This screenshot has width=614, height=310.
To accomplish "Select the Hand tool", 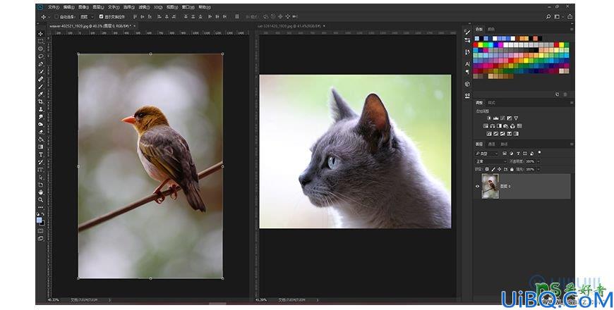I will pyautogui.click(x=41, y=192).
